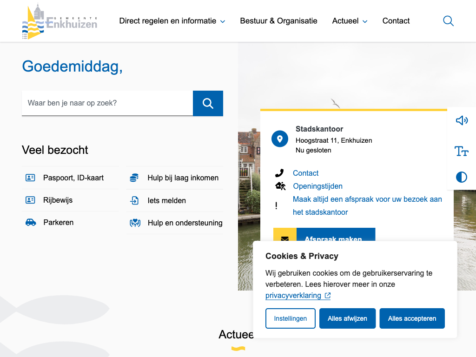476x357 pixels.
Task: Reject all cookies with Alles afwijzen
Action: coord(347,318)
